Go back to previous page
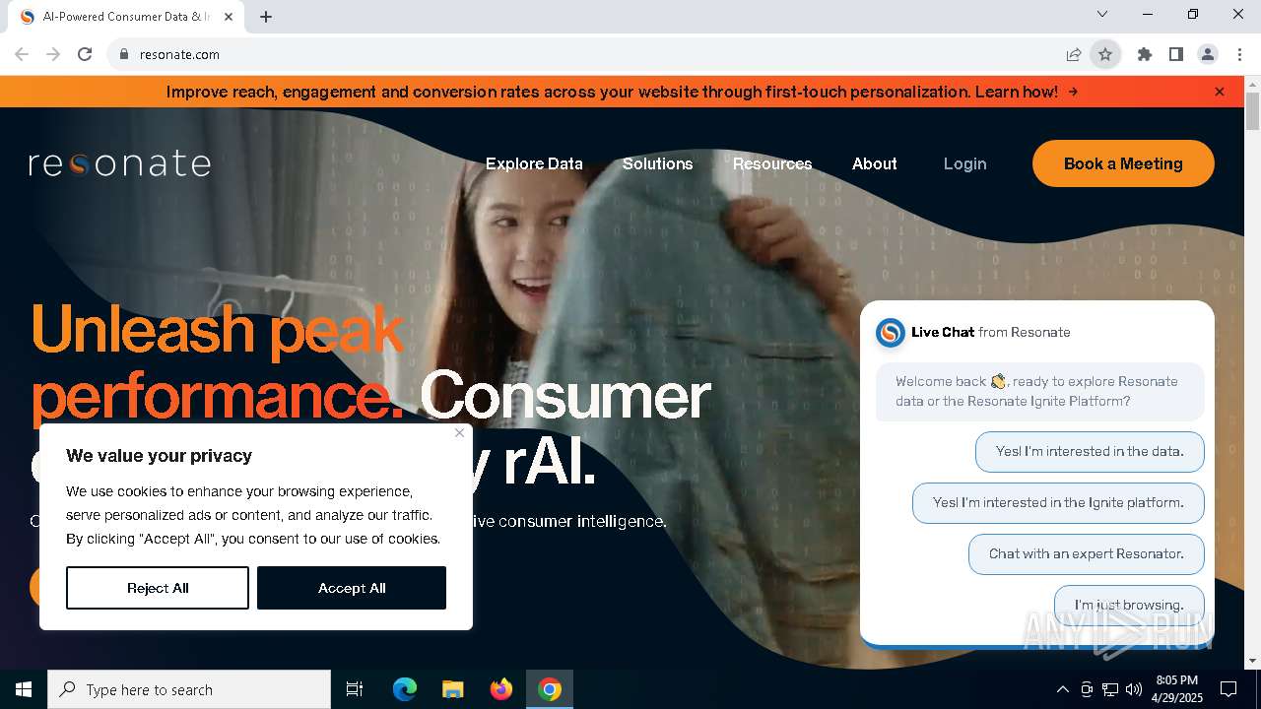 click(x=22, y=54)
